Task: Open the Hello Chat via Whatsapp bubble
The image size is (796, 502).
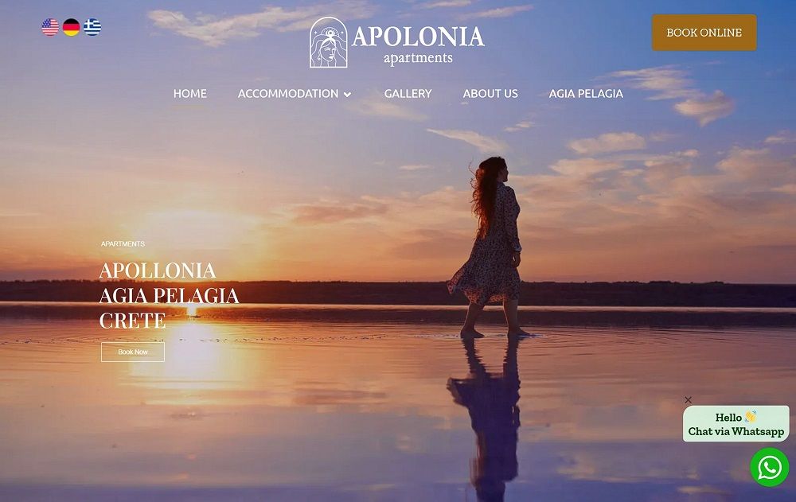Action: coord(736,424)
